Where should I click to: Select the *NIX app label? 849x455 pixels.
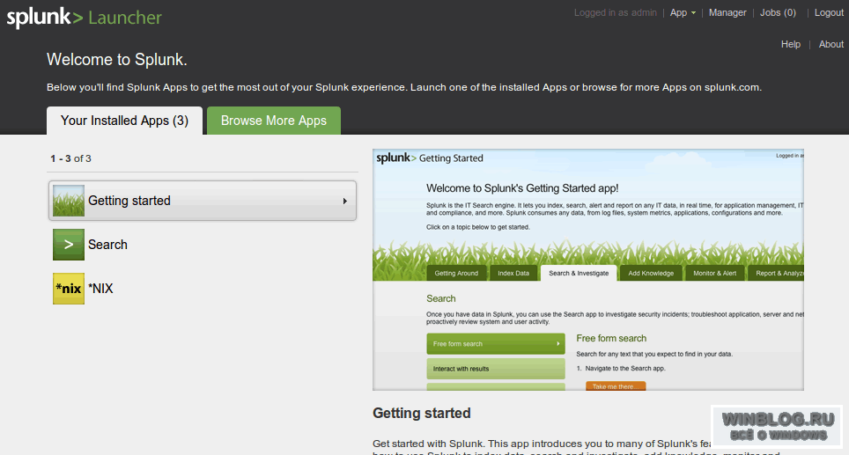click(x=100, y=289)
